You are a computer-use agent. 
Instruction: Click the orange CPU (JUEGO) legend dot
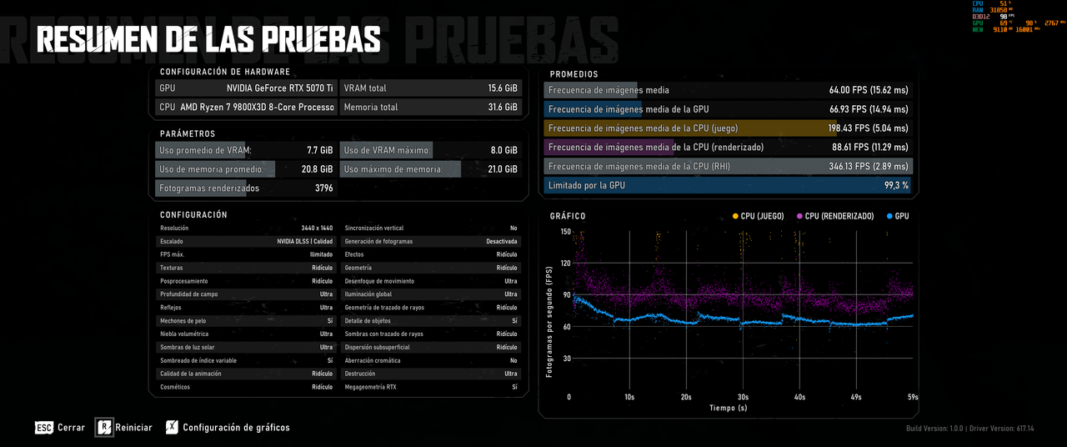735,216
